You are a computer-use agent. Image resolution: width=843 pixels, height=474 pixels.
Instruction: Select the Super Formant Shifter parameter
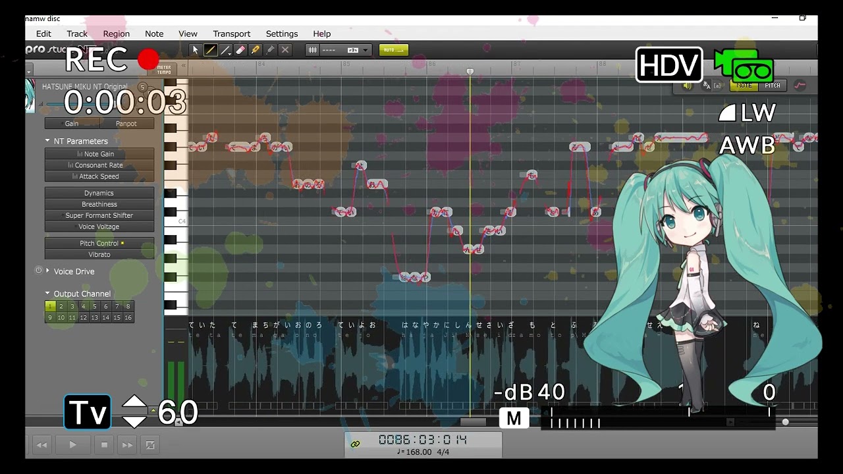pos(99,215)
